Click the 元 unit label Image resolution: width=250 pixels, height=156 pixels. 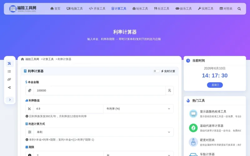(169, 90)
